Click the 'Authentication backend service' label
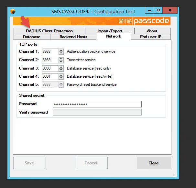196x188 pixels. 91,51
